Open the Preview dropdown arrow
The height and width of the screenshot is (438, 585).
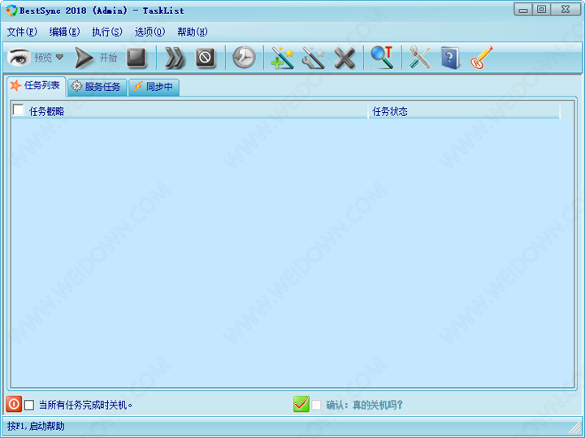point(59,58)
